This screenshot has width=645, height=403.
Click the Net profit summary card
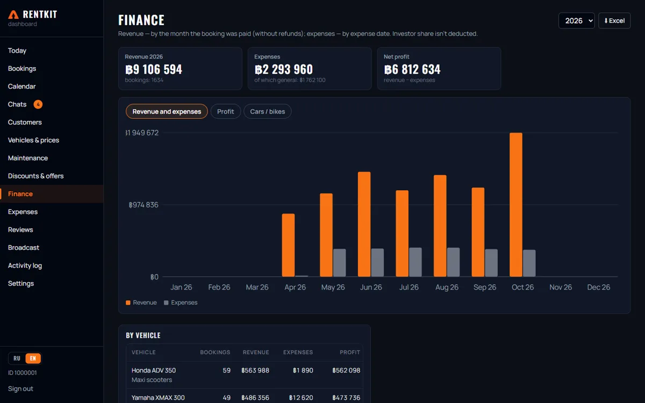tap(439, 68)
